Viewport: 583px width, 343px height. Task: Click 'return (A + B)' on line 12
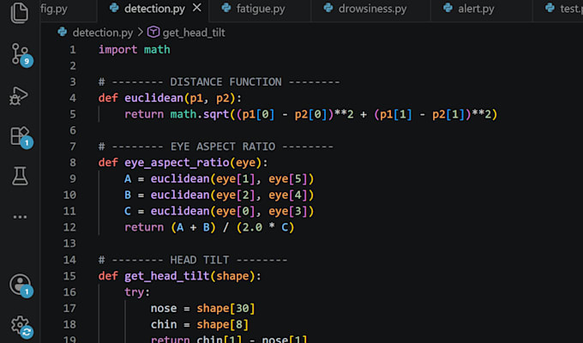[170, 227]
